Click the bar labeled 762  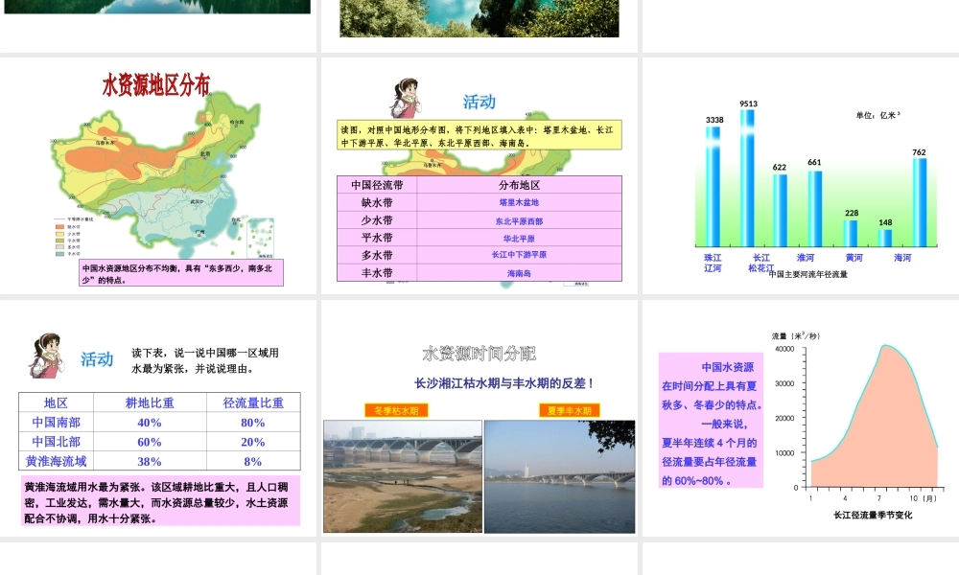[920, 202]
